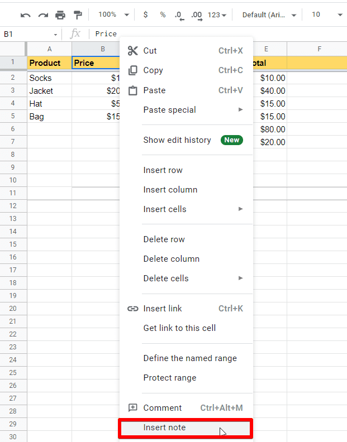Click the New badge on edit history

click(232, 140)
